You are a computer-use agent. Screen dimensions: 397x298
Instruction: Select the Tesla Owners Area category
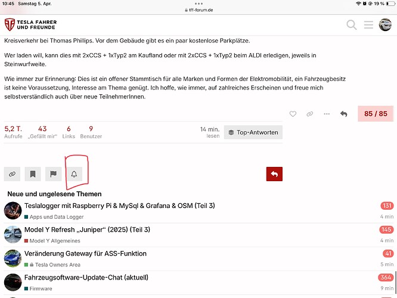pos(52,265)
